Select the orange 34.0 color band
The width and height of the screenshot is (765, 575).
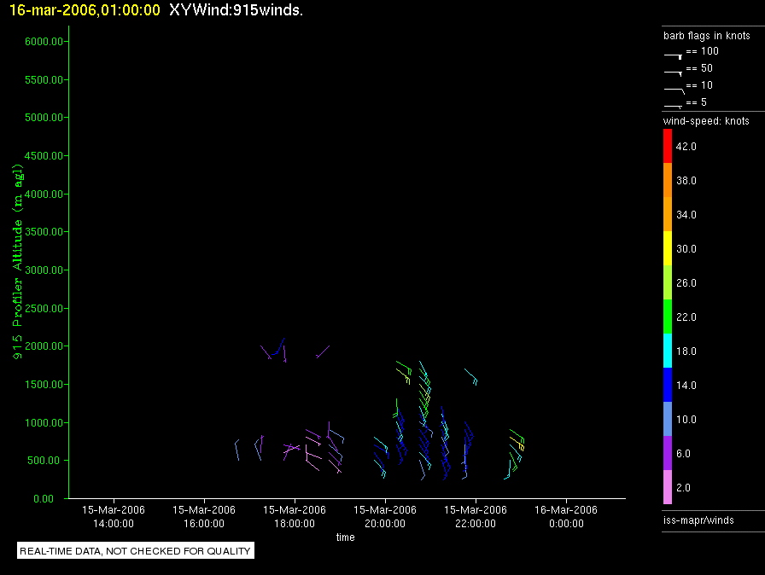[668, 214]
